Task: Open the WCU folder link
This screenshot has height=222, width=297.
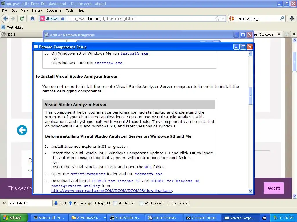Action: (148, 167)
